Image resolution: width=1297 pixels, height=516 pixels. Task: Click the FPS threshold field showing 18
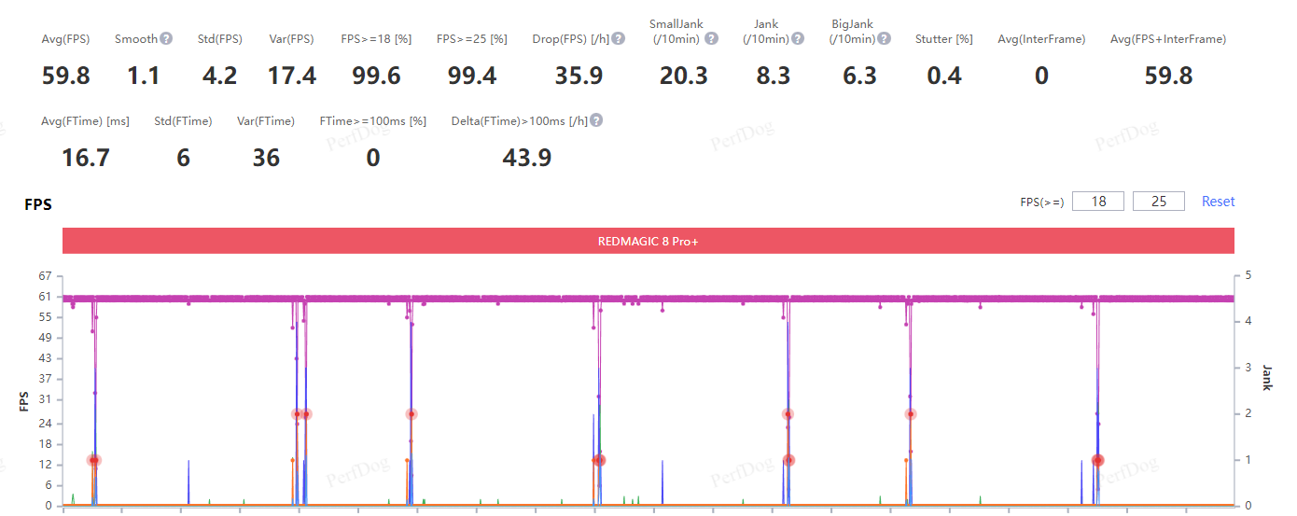pos(1098,201)
